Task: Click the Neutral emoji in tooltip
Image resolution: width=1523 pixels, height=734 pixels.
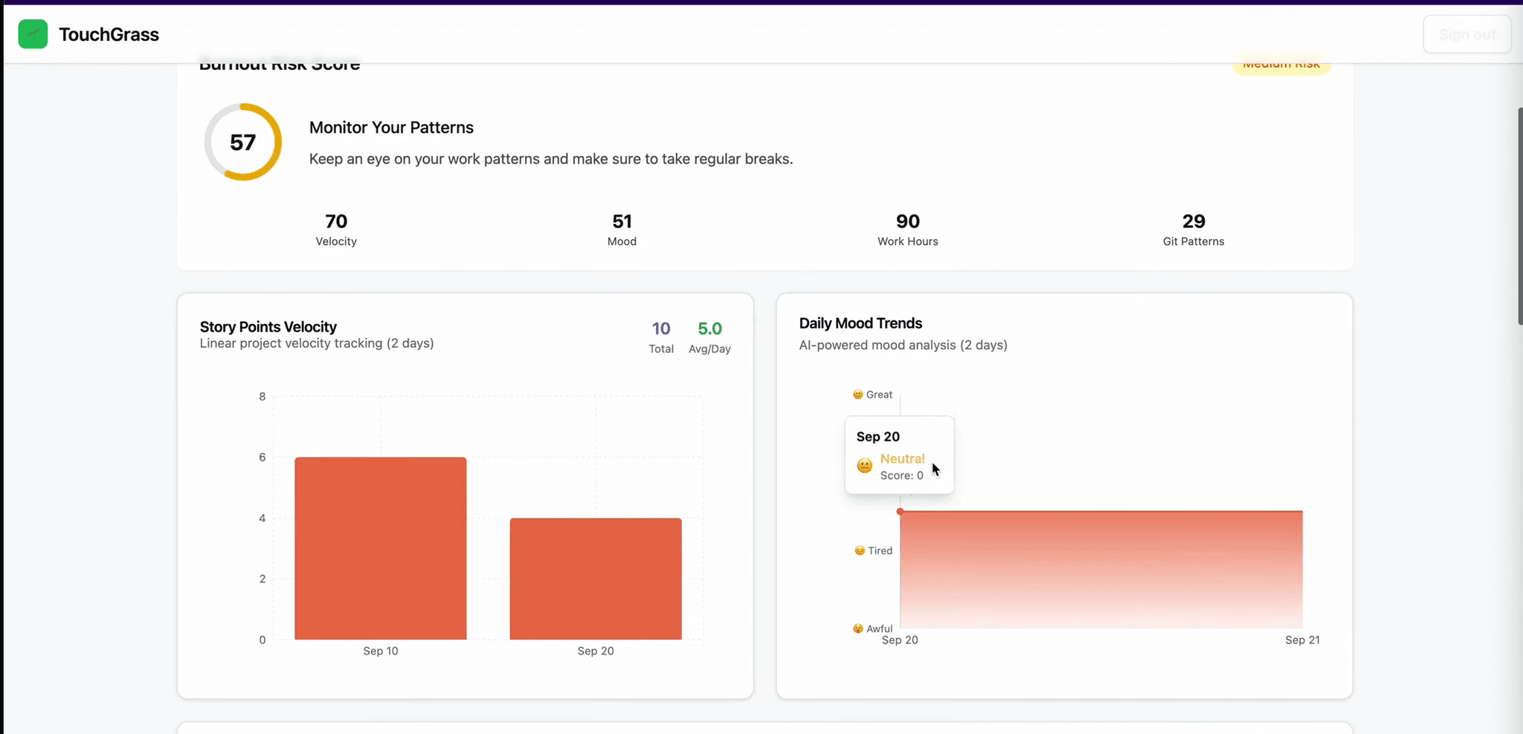Action: pos(864,466)
